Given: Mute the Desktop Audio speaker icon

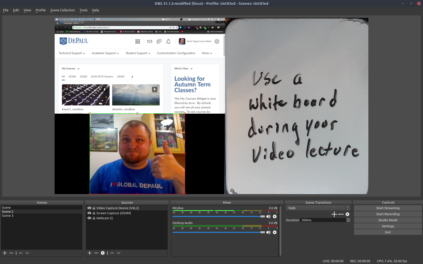Looking at the screenshot, I should coord(268,232).
